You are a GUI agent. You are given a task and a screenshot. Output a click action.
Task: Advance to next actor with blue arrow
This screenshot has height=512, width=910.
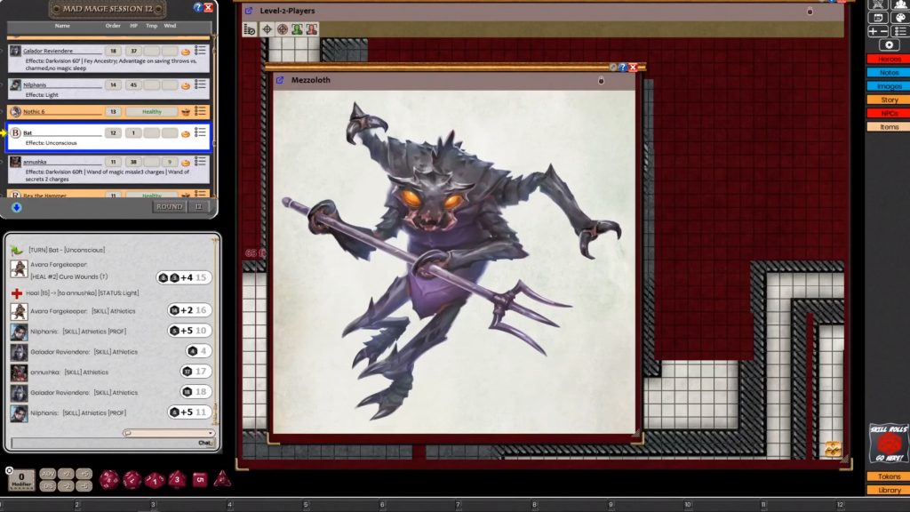click(16, 207)
